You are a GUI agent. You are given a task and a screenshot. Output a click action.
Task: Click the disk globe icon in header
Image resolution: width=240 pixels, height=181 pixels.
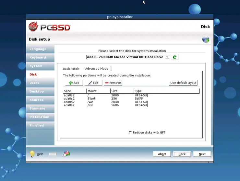point(206,40)
